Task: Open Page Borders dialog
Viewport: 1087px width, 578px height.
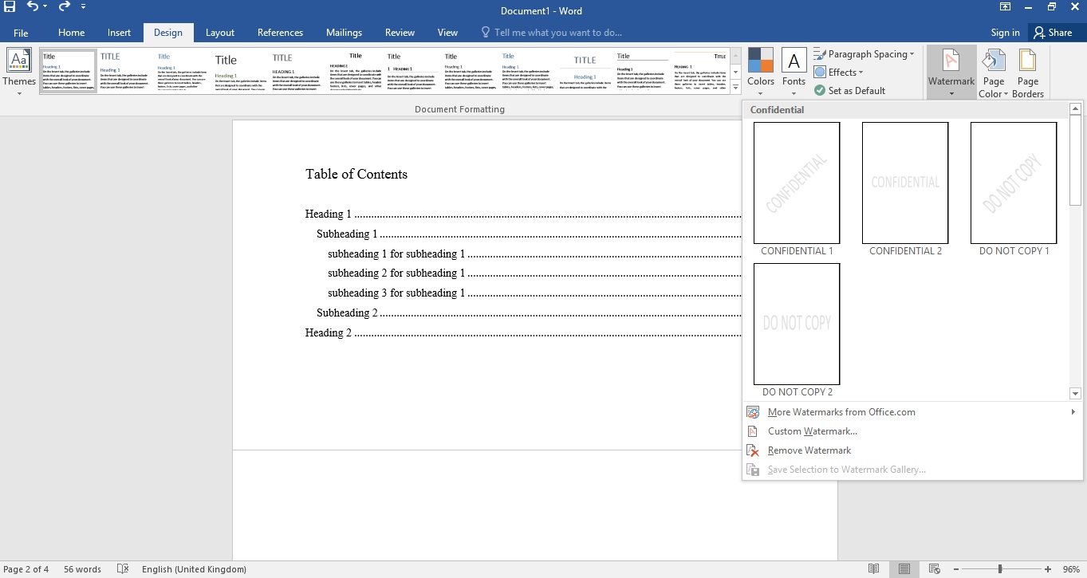Action: click(x=1028, y=71)
